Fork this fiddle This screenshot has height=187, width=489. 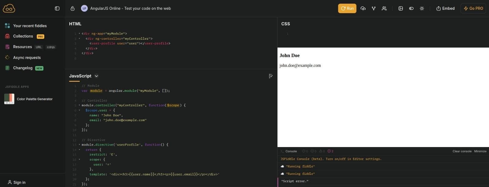point(373,9)
